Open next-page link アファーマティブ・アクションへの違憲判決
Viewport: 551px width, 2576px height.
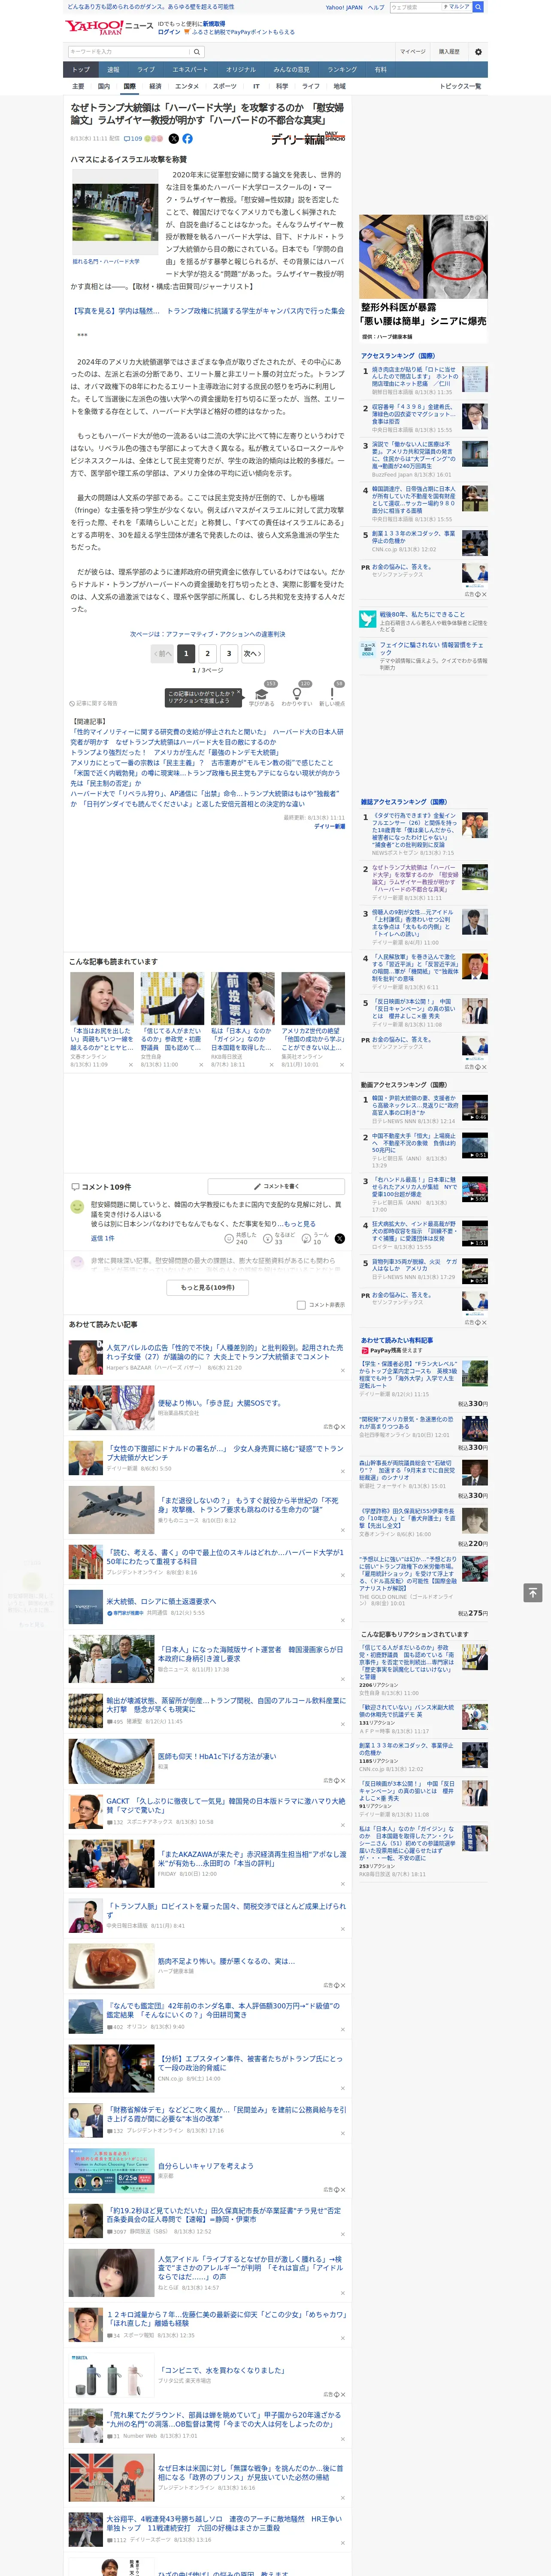pyautogui.click(x=208, y=634)
